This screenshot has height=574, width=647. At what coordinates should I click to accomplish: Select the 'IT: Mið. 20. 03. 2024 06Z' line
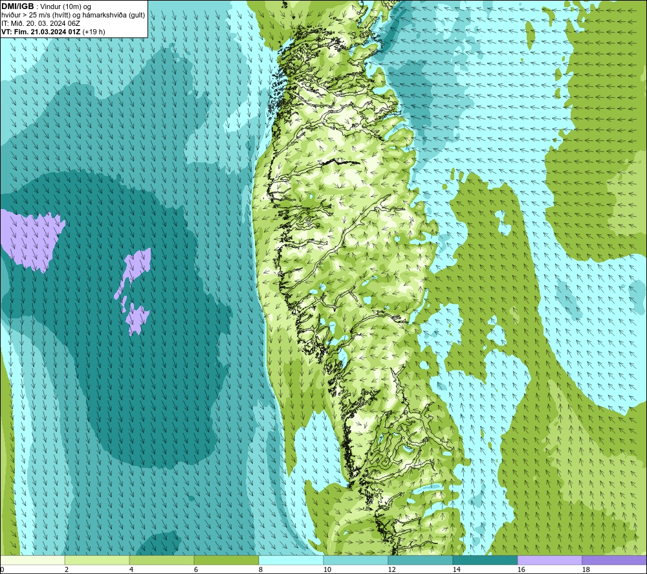click(x=40, y=23)
